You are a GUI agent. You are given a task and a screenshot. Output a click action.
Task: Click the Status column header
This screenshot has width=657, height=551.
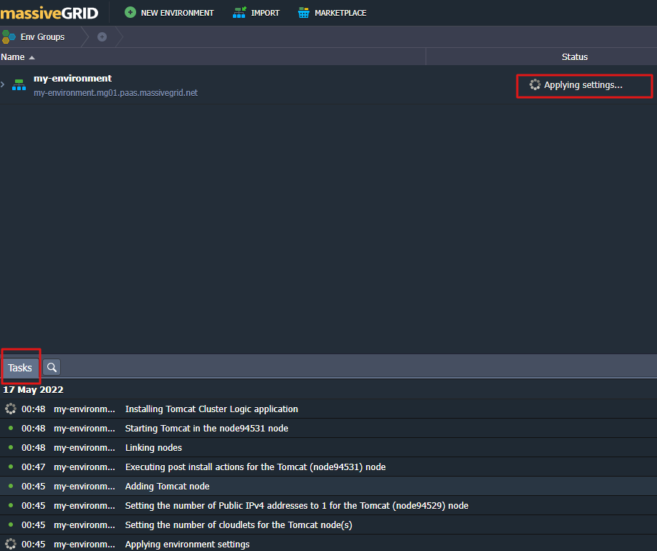pos(575,57)
